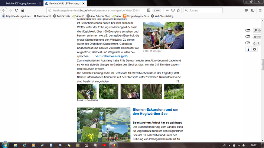Enlarge the group photo by M. Krieger
The height and width of the screenshot is (148, 264).
tap(163, 35)
